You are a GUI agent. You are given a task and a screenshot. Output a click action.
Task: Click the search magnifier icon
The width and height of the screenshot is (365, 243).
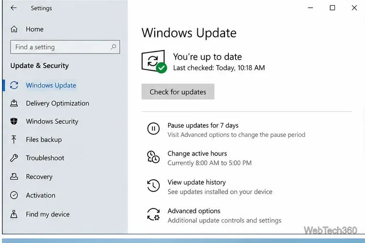click(x=113, y=47)
